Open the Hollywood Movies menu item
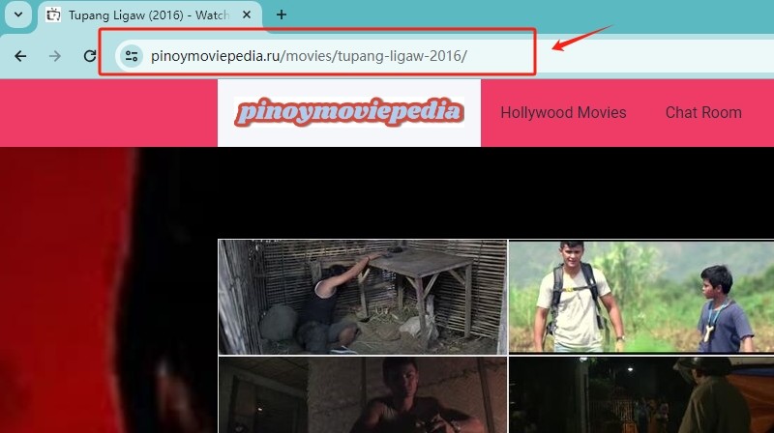Image resolution: width=774 pixels, height=433 pixels. coord(563,113)
